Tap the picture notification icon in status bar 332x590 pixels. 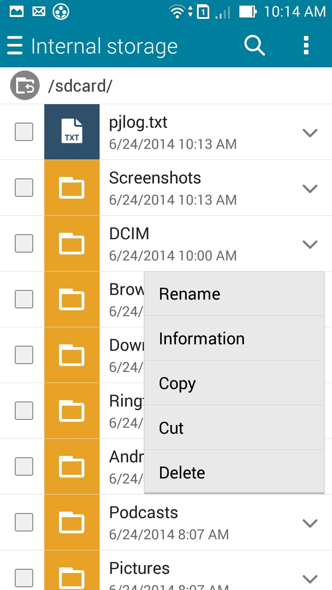click(x=17, y=12)
